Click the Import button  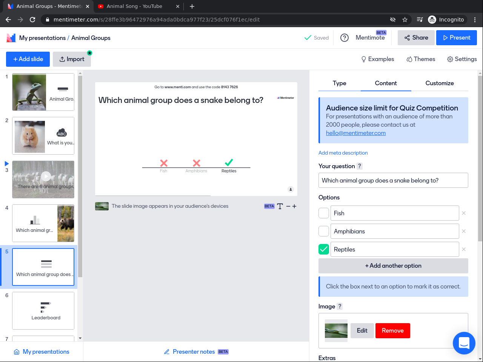pyautogui.click(x=72, y=59)
